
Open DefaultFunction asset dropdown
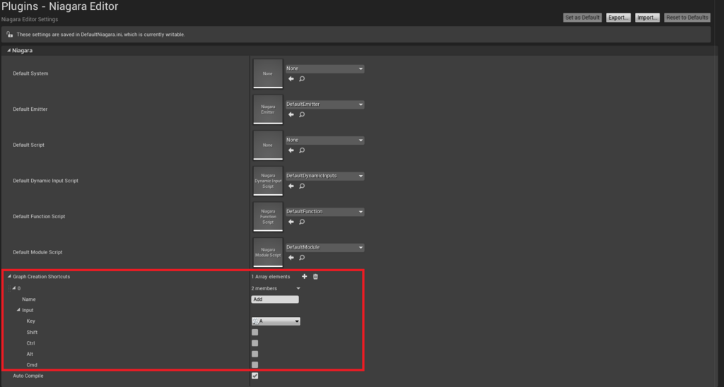point(325,212)
